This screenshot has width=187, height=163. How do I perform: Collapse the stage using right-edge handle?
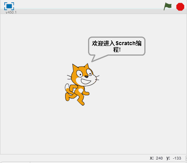186,158
